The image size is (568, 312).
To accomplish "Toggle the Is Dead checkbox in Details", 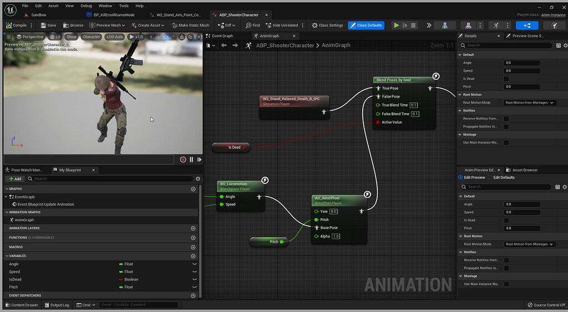I will [506, 79].
